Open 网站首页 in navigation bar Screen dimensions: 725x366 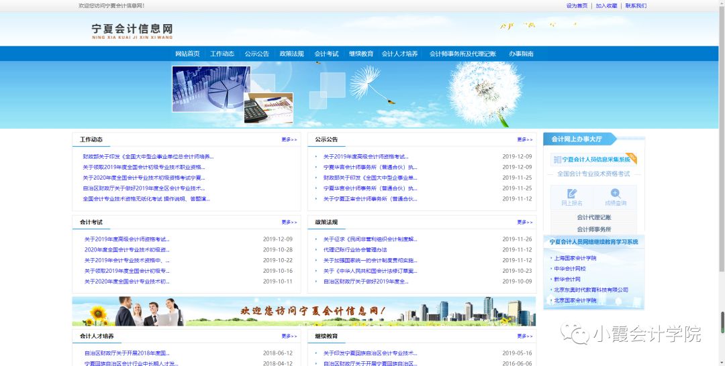pos(187,54)
